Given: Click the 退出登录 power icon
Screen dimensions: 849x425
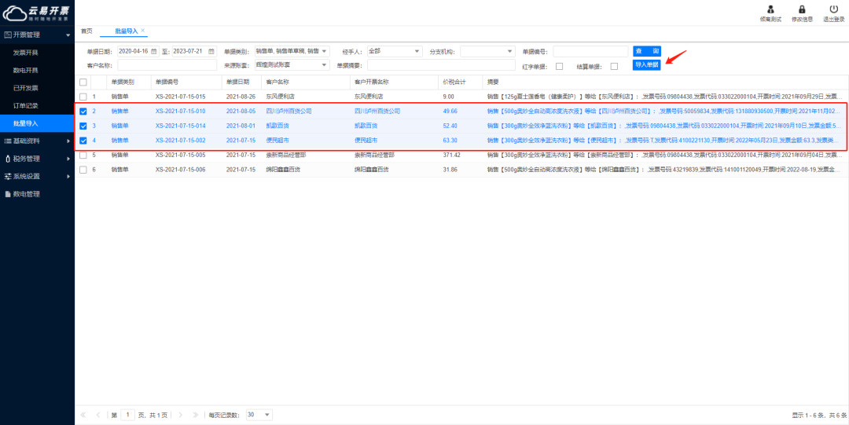Looking at the screenshot, I should pyautogui.click(x=834, y=9).
